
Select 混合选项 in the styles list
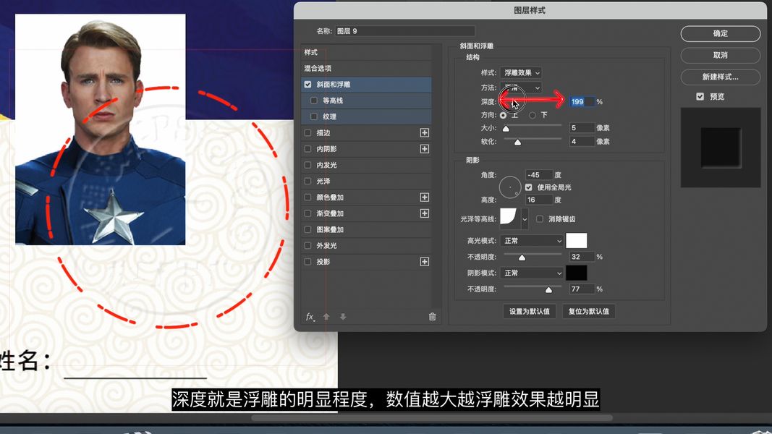318,69
